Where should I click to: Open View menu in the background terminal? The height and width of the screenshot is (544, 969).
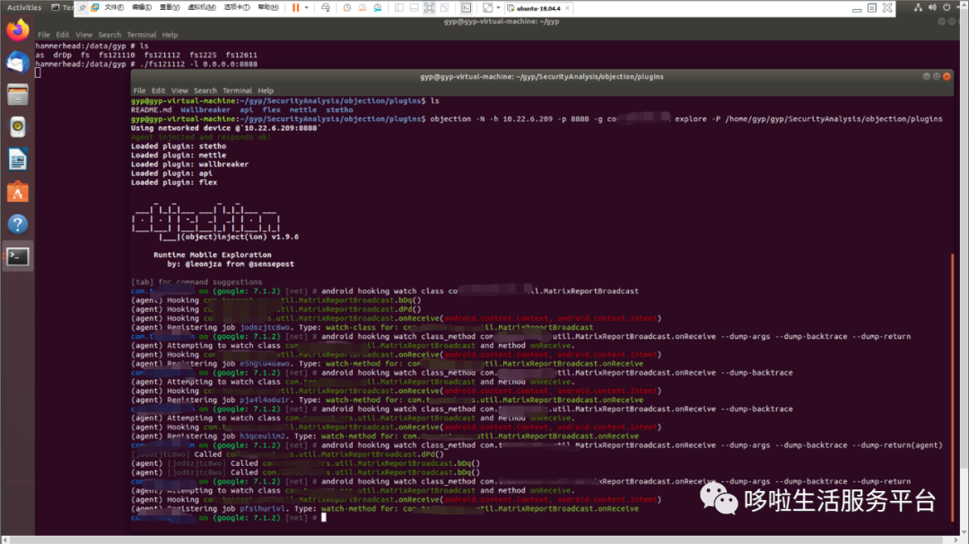[x=84, y=35]
